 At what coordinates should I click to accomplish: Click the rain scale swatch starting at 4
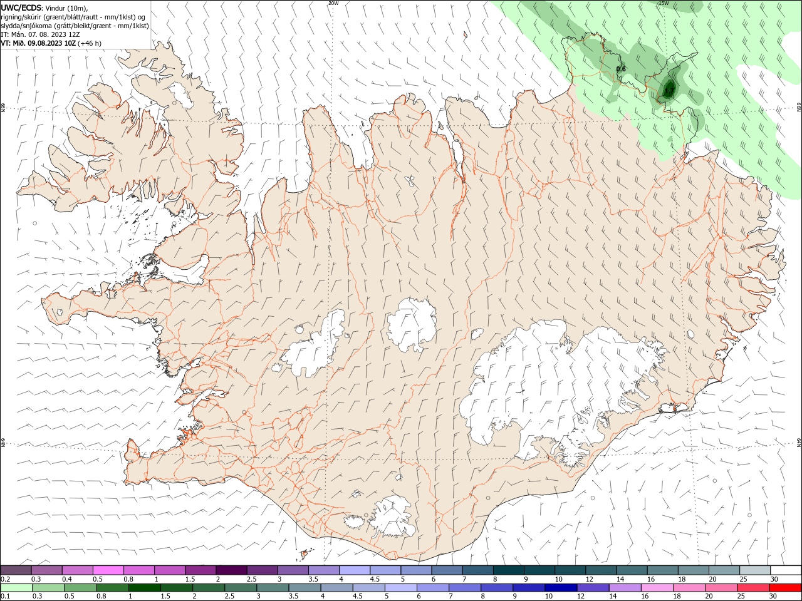tap(336, 588)
